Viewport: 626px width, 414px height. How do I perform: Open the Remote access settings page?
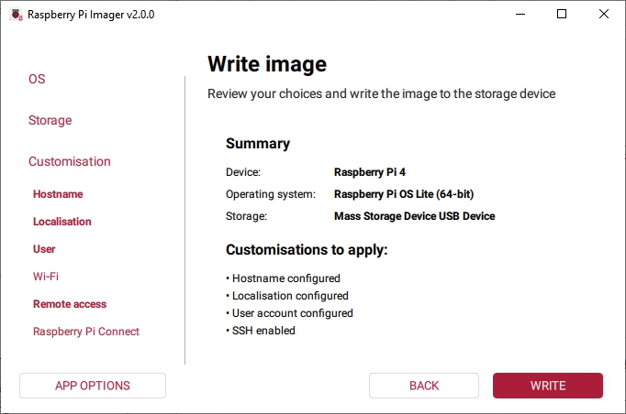(70, 304)
